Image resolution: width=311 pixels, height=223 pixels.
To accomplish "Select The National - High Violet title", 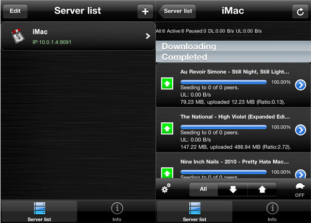I will point(235,117).
